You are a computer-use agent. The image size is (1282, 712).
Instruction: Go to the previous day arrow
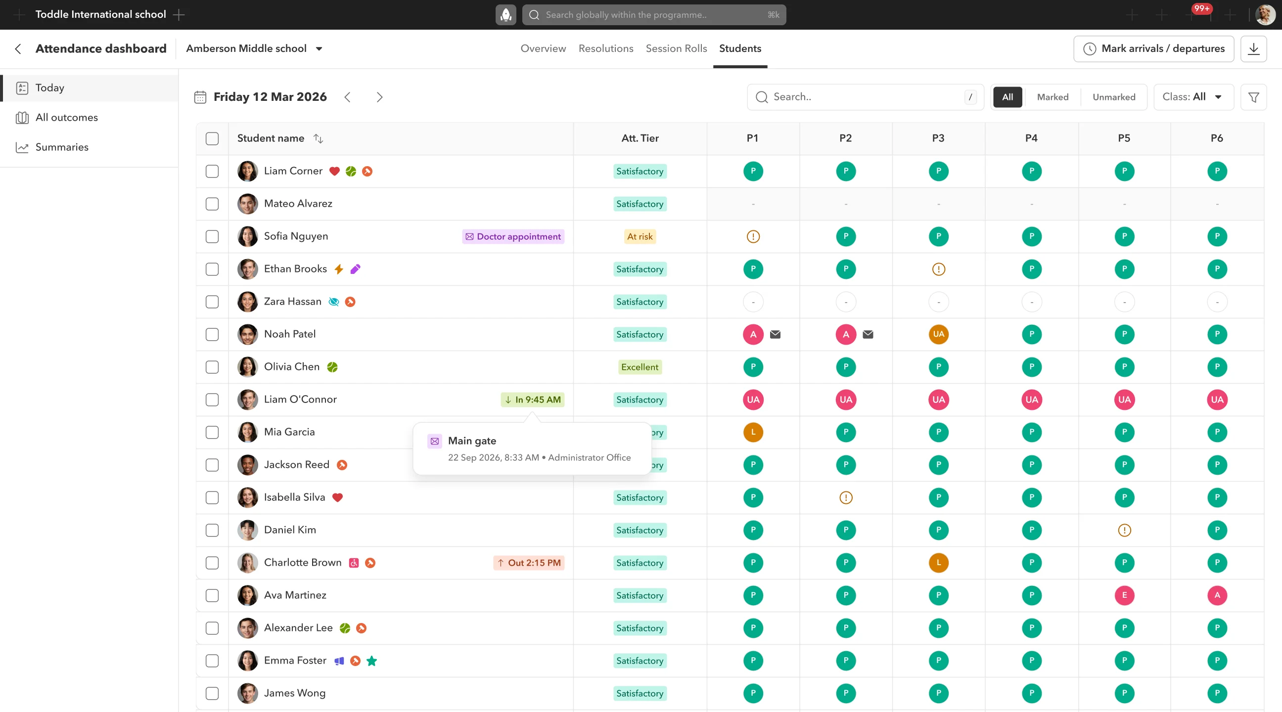(347, 97)
